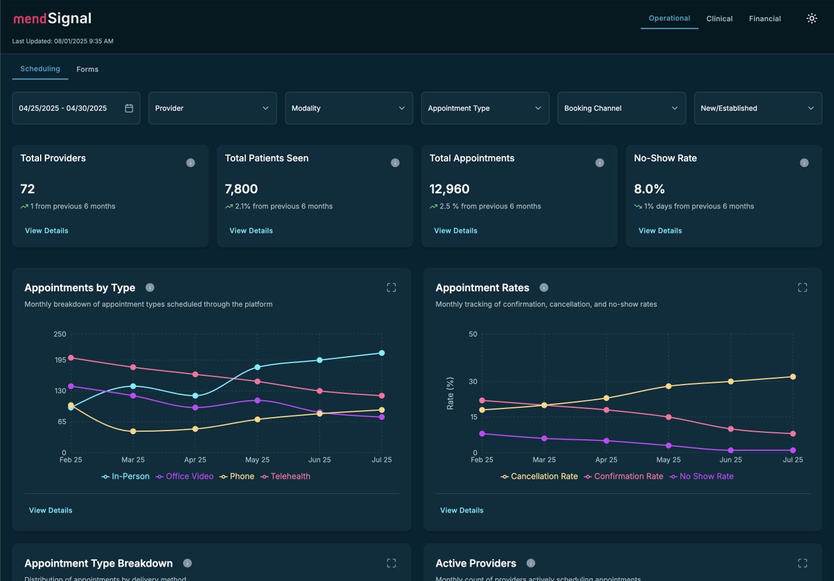Click the info icon on Total Patients Seen

(395, 163)
